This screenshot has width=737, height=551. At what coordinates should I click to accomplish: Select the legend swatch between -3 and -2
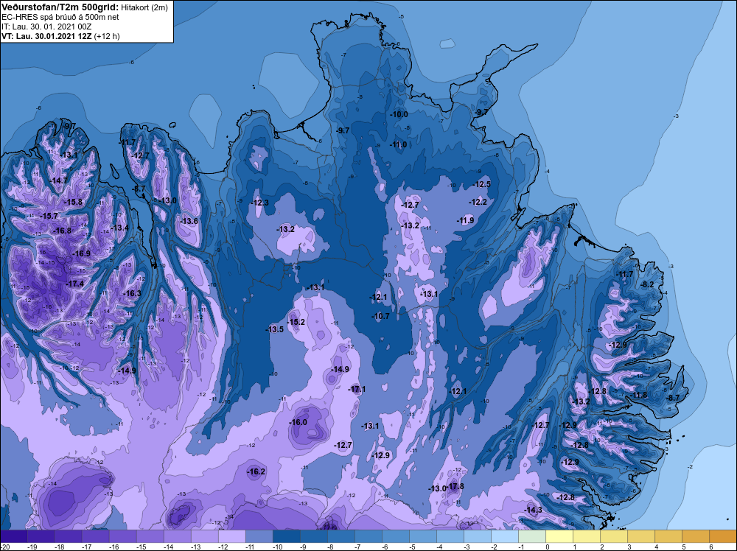(x=477, y=536)
